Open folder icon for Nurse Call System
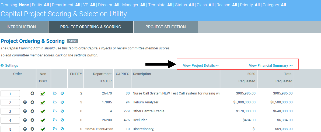Screen dimensions: 321x132 [55, 93]
